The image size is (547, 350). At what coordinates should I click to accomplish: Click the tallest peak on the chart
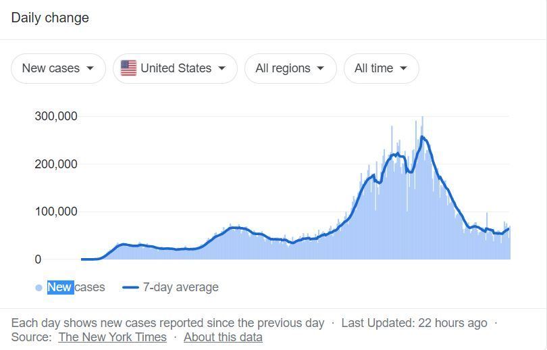[x=423, y=119]
